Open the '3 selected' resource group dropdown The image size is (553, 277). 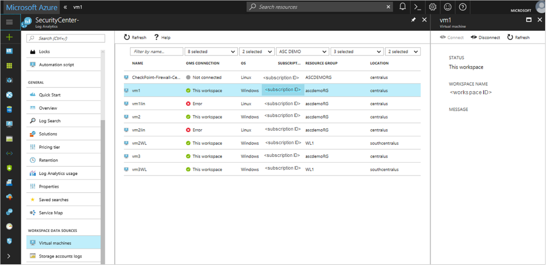click(357, 52)
